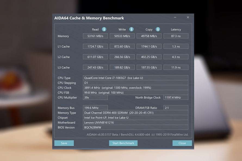Select the Memory Read value 53161 MB/s
The image size is (242, 161).
click(x=95, y=36)
